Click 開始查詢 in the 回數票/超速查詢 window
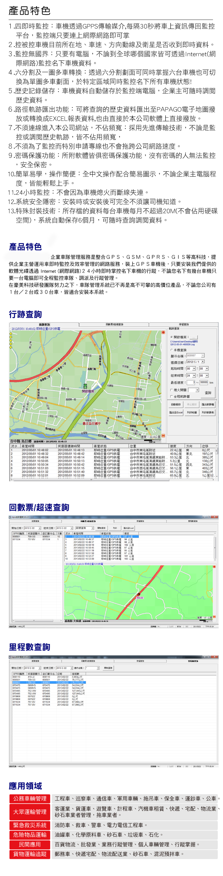The height and width of the screenshot is (876, 223). [x=101, y=528]
